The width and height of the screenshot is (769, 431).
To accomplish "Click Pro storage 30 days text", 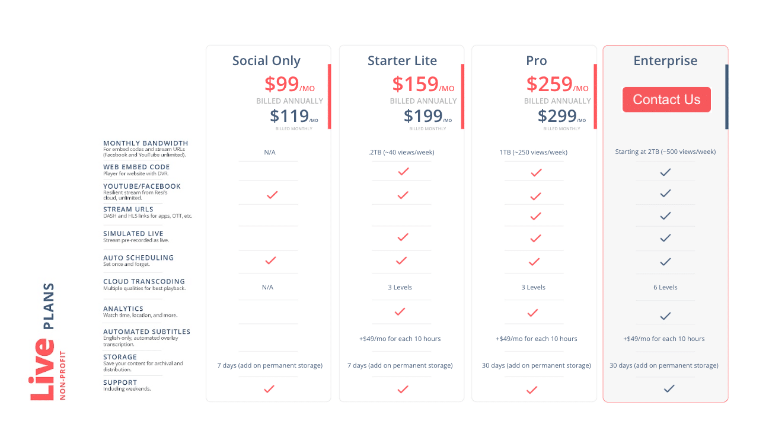I will click(536, 365).
